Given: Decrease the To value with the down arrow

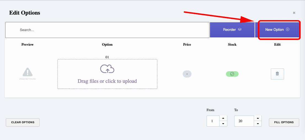Looking at the screenshot, I should [258, 124].
